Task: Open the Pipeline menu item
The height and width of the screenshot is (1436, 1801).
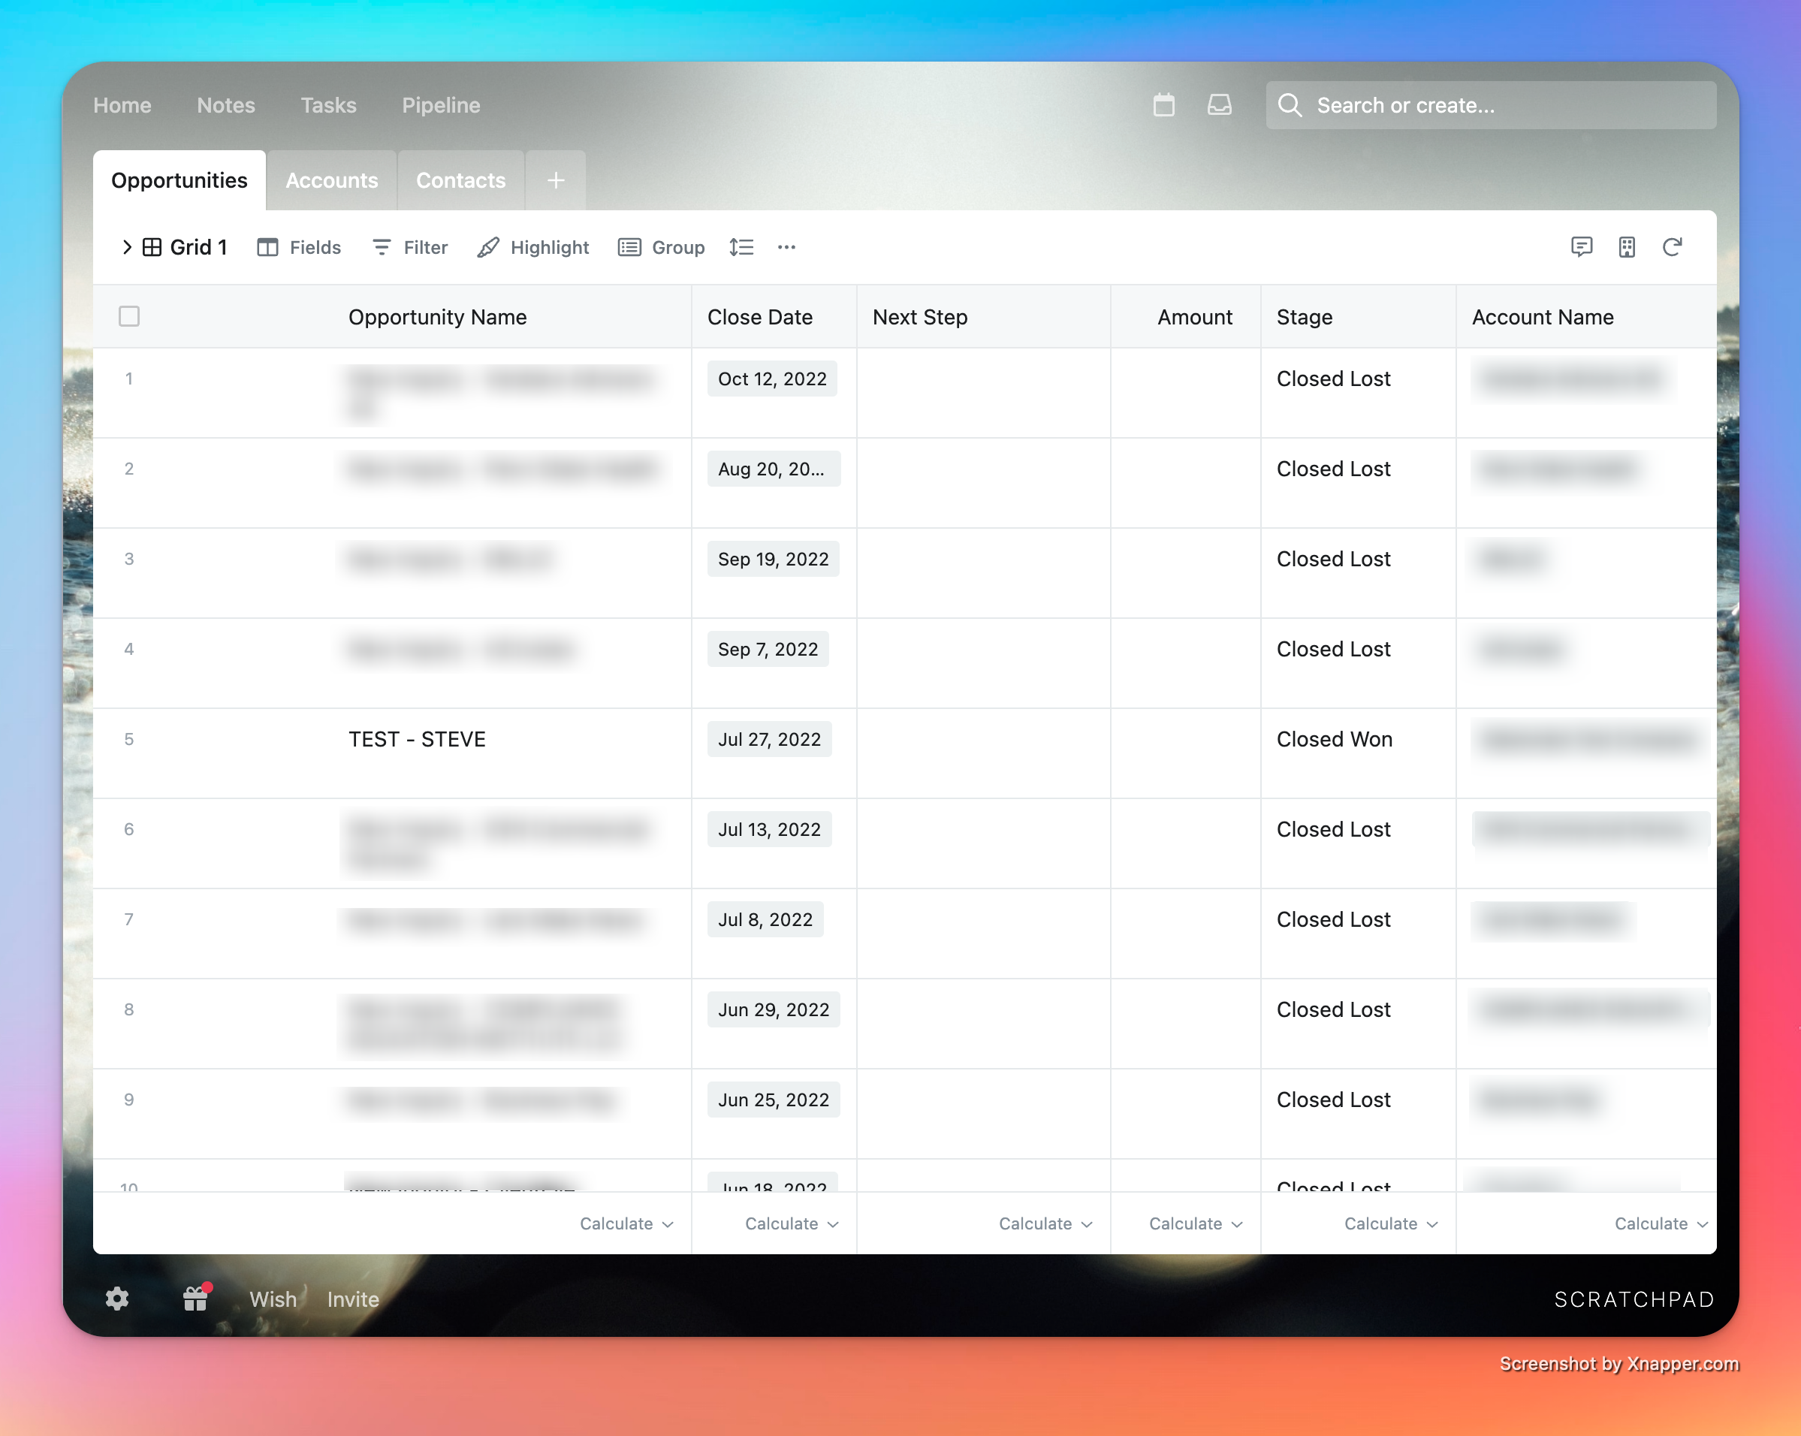Action: pos(440,105)
